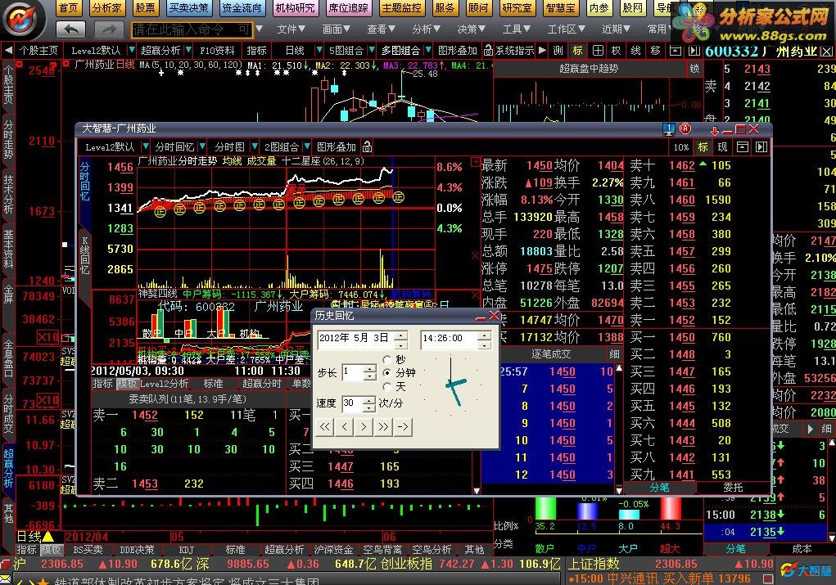The height and width of the screenshot is (585, 836).
Task: Click the collapse box icon in popup toolbar
Action: [742, 147]
